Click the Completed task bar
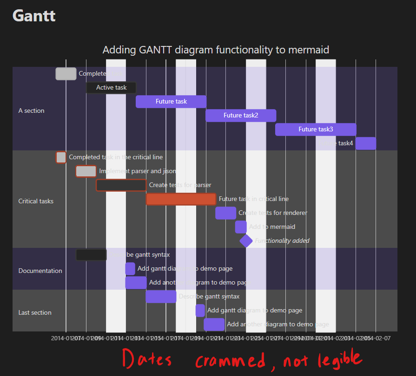The width and height of the screenshot is (416, 376). 66,73
